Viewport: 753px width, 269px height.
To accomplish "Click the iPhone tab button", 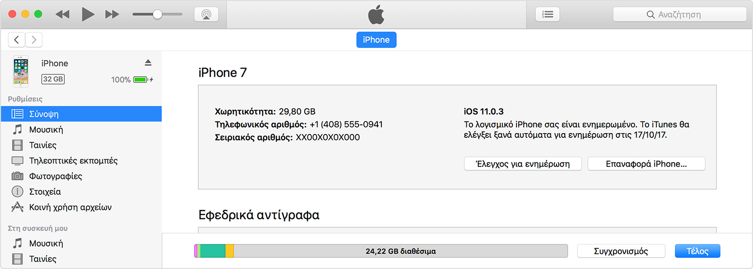I will pos(376,40).
